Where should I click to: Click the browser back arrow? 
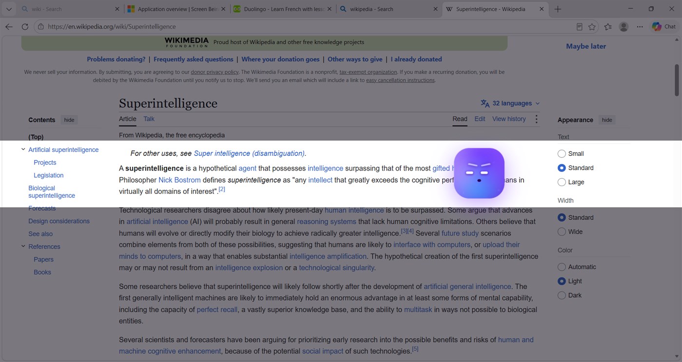tap(9, 27)
